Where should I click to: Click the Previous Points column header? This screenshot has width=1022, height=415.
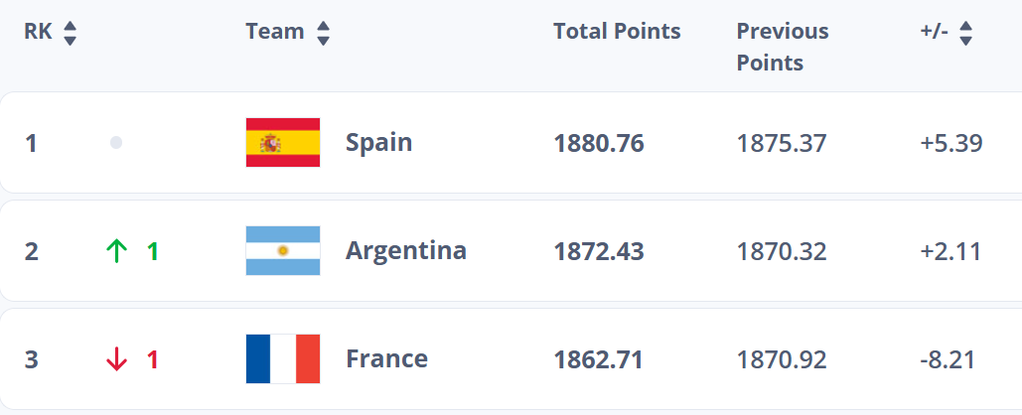tap(782, 47)
